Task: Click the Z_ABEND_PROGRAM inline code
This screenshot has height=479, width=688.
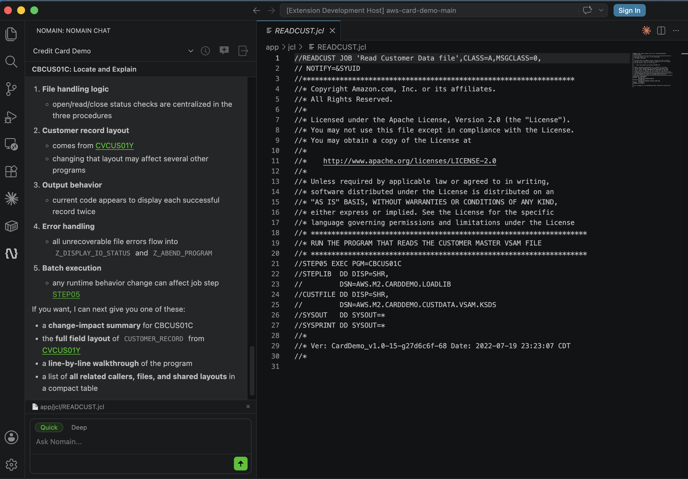Action: tap(183, 253)
